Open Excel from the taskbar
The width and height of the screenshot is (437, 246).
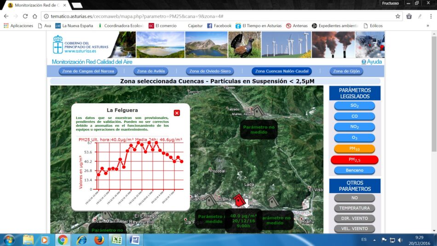coord(116,240)
